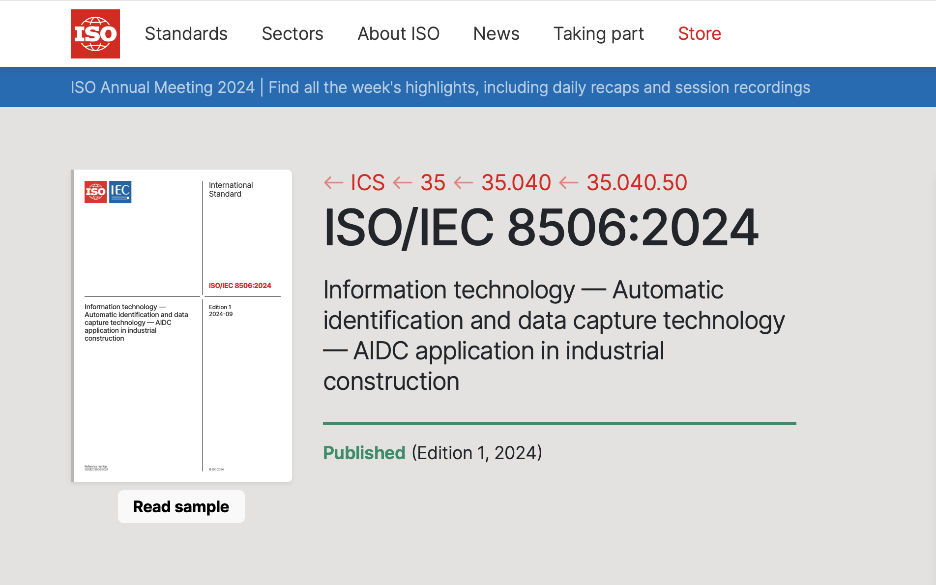The width and height of the screenshot is (936, 585).
Task: Click the (Edition 1, 2024) text
Action: point(477,453)
